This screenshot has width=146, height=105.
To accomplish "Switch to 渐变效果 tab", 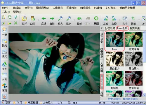I will coord(135,28).
